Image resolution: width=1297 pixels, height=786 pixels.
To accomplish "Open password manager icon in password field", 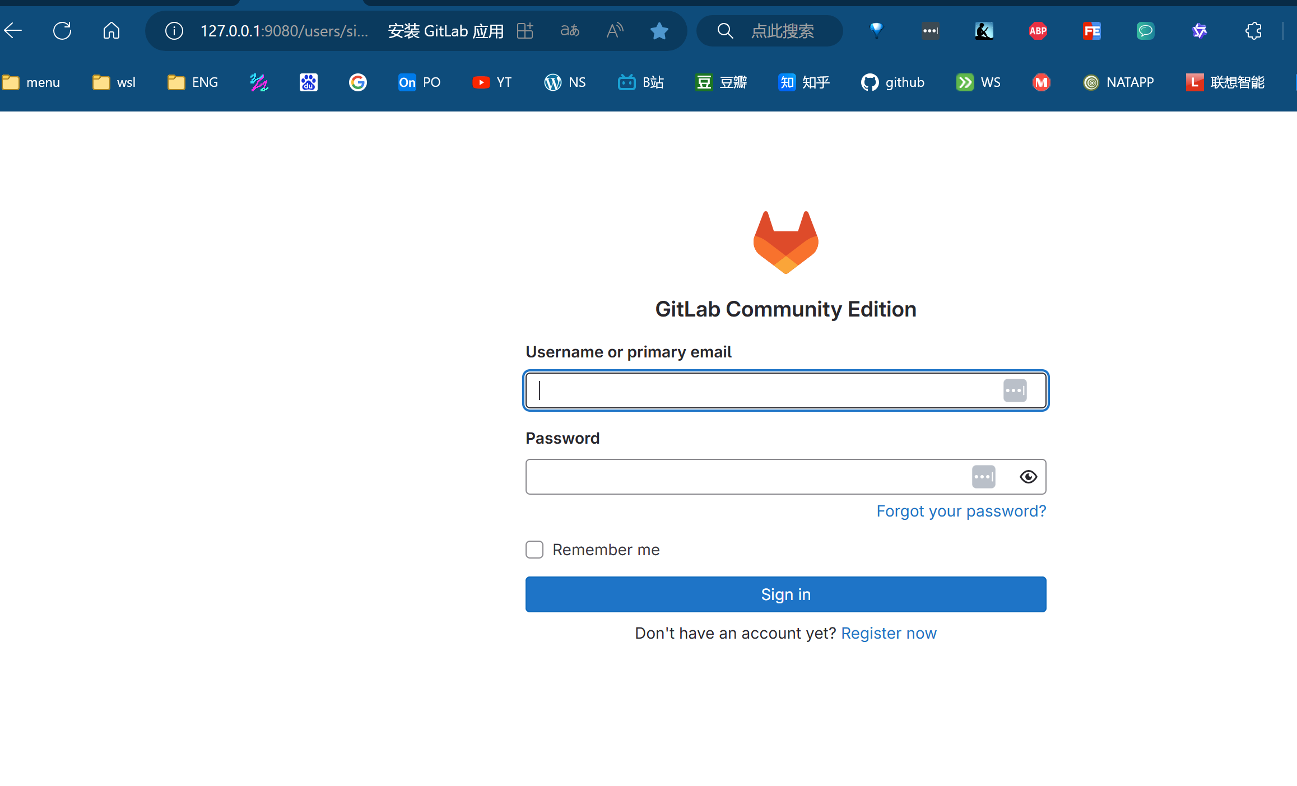I will pos(983,477).
